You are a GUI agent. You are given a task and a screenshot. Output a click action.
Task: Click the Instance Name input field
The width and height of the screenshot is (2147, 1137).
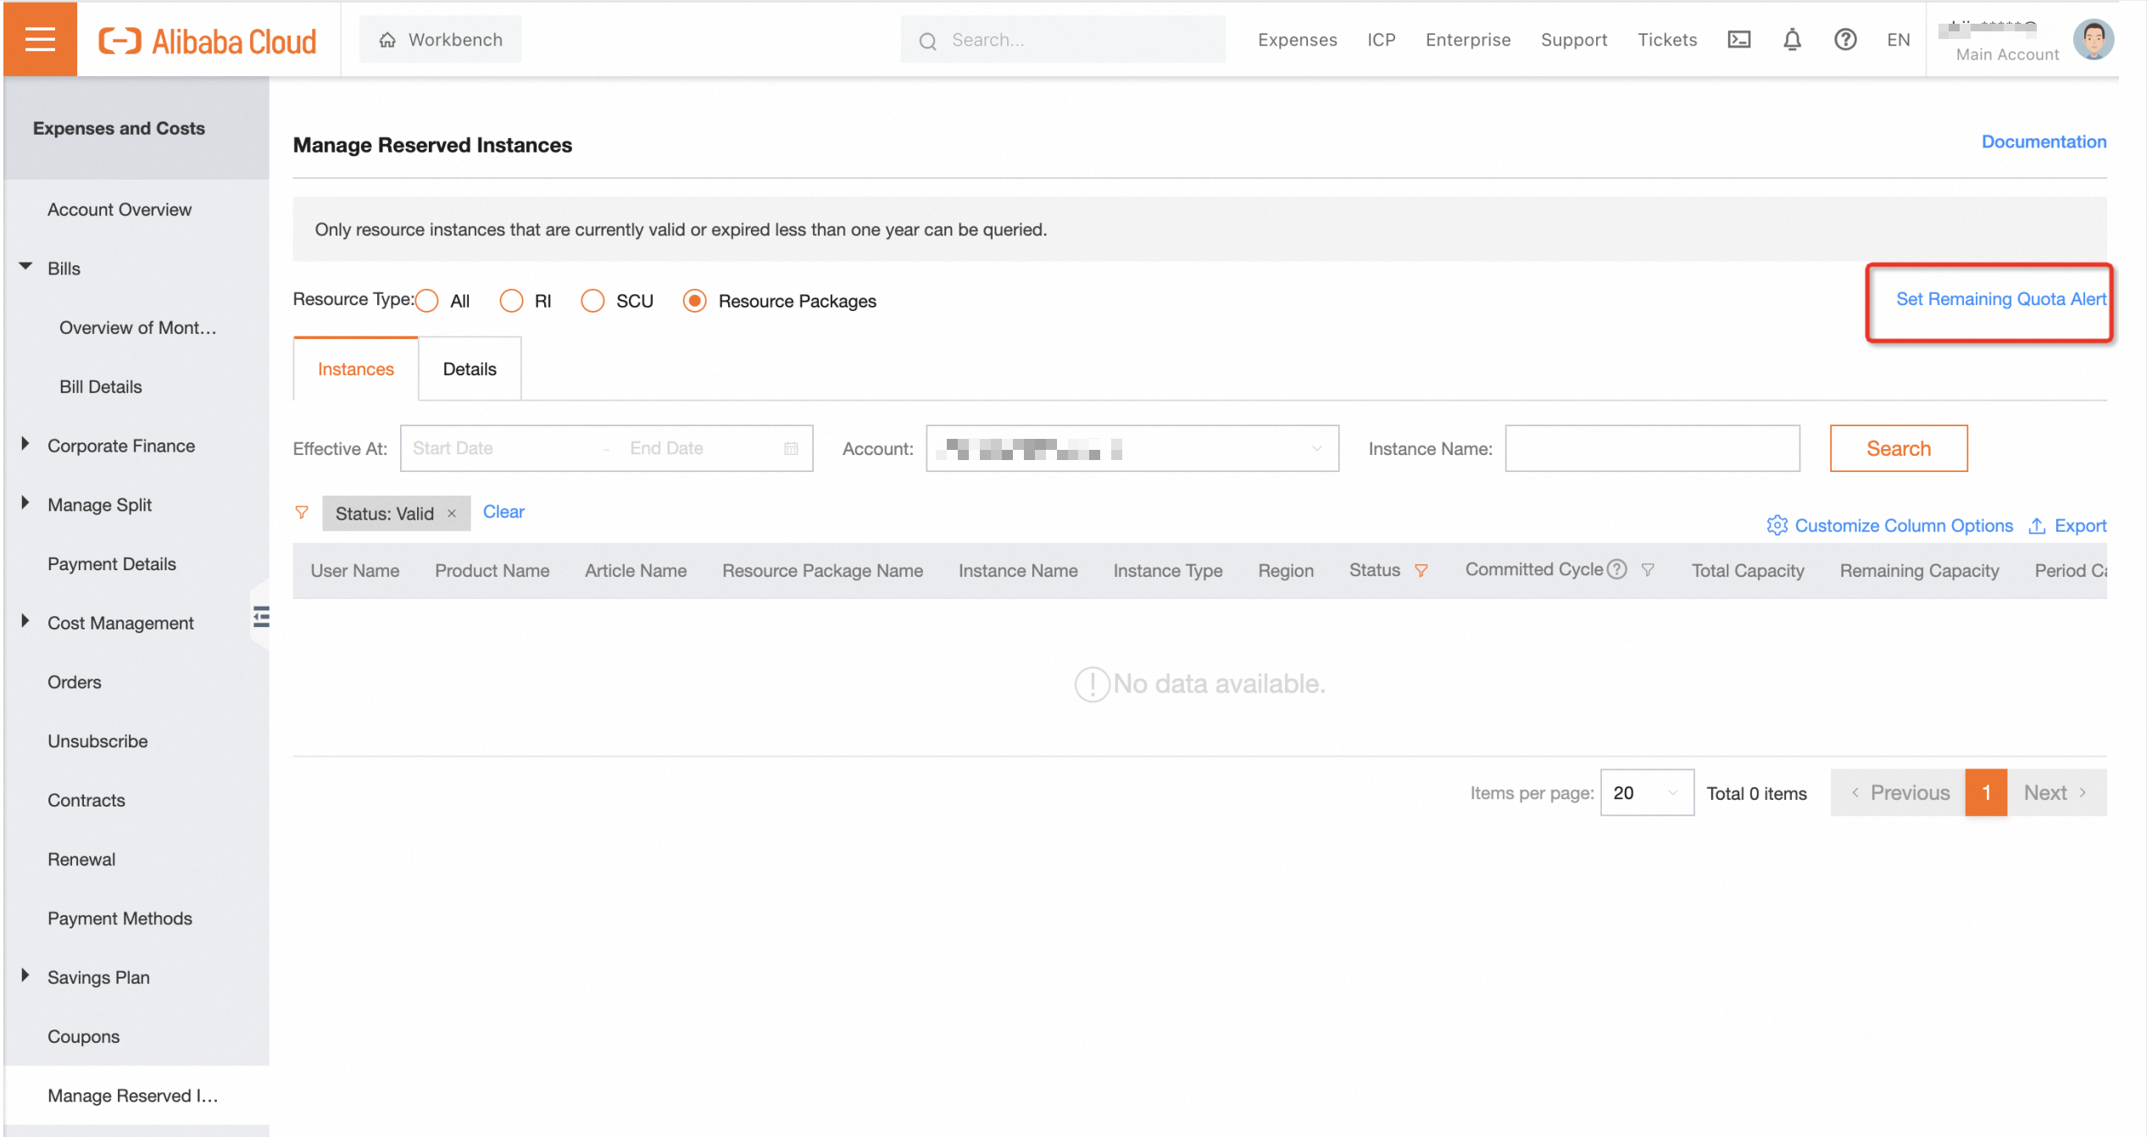coord(1651,448)
